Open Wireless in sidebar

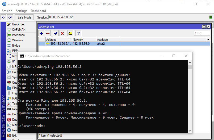[17, 40]
